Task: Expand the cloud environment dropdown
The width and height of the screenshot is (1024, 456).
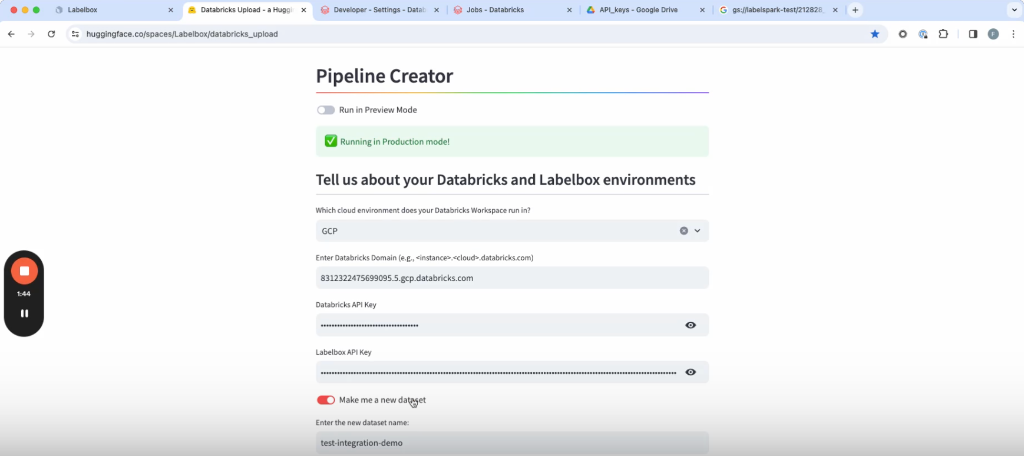Action: (698, 231)
